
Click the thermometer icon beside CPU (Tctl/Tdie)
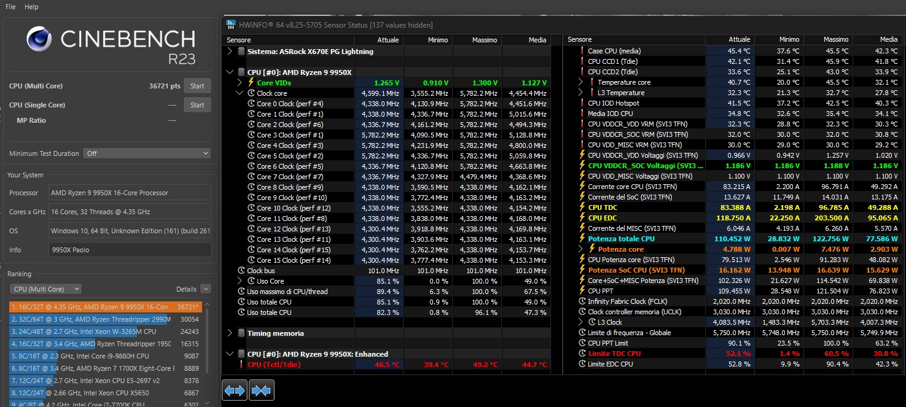click(x=241, y=365)
